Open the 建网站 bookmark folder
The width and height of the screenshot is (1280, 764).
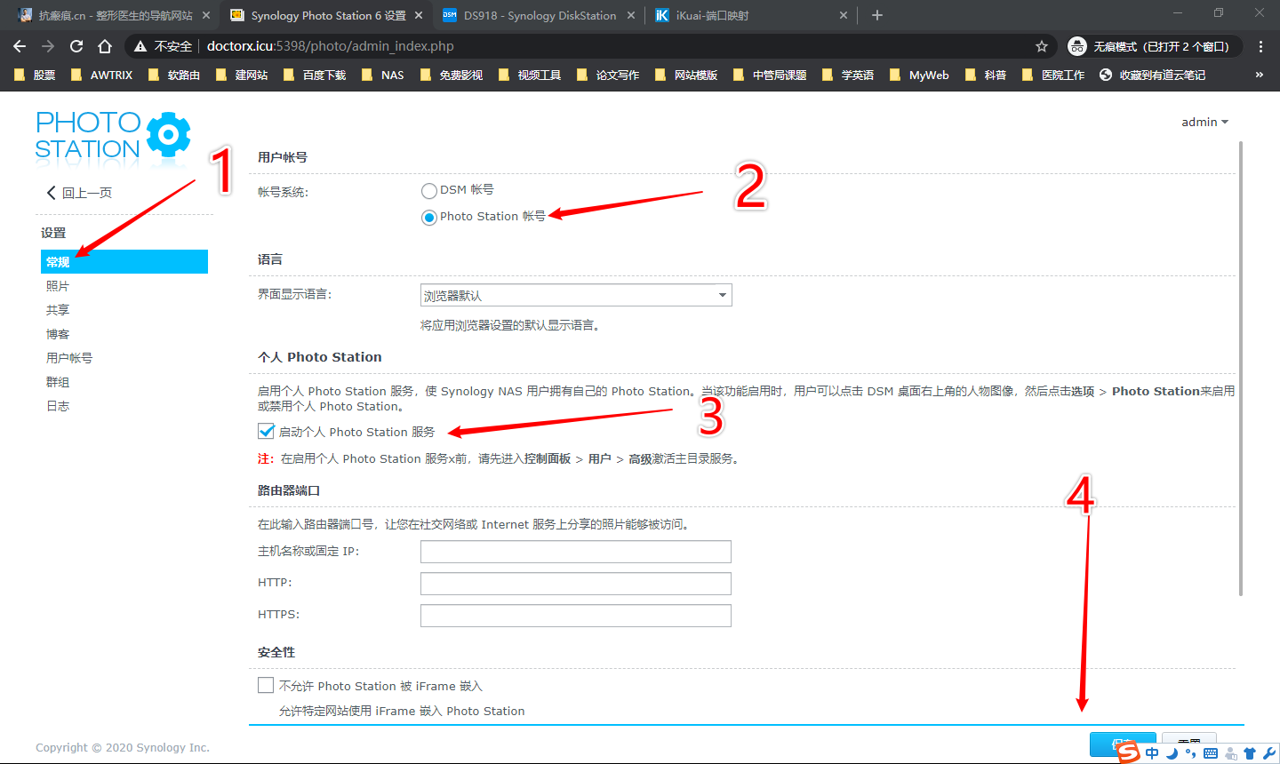point(242,75)
